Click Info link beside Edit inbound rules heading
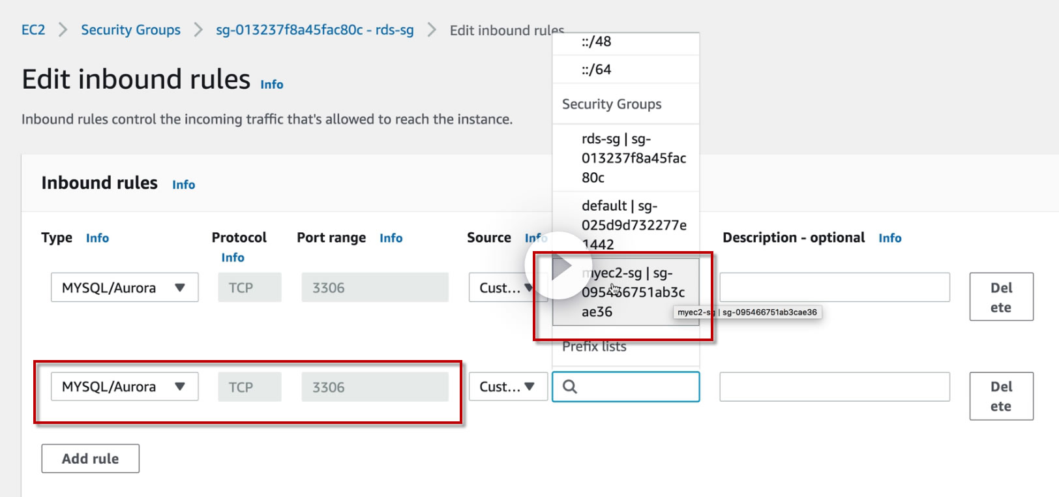The image size is (1059, 497). pos(272,85)
